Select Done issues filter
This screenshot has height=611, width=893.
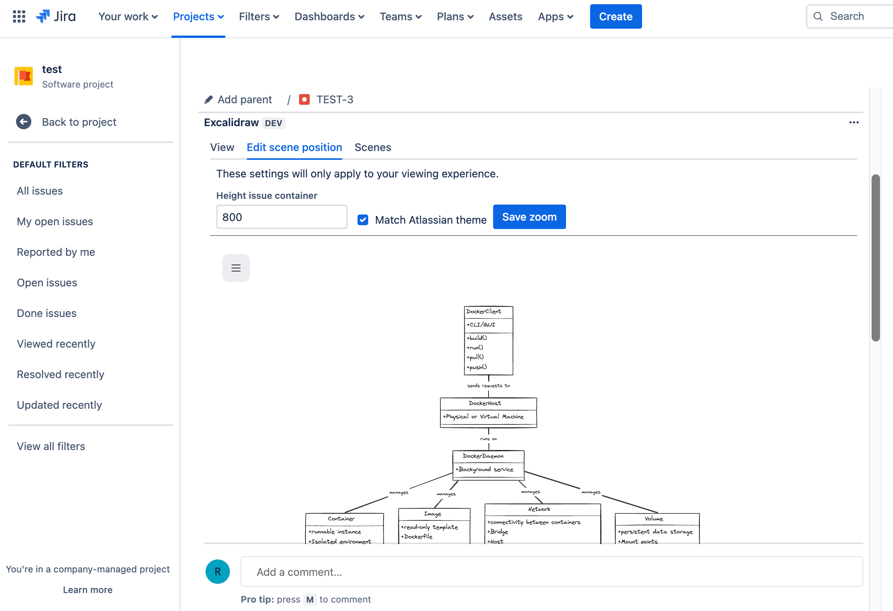47,313
